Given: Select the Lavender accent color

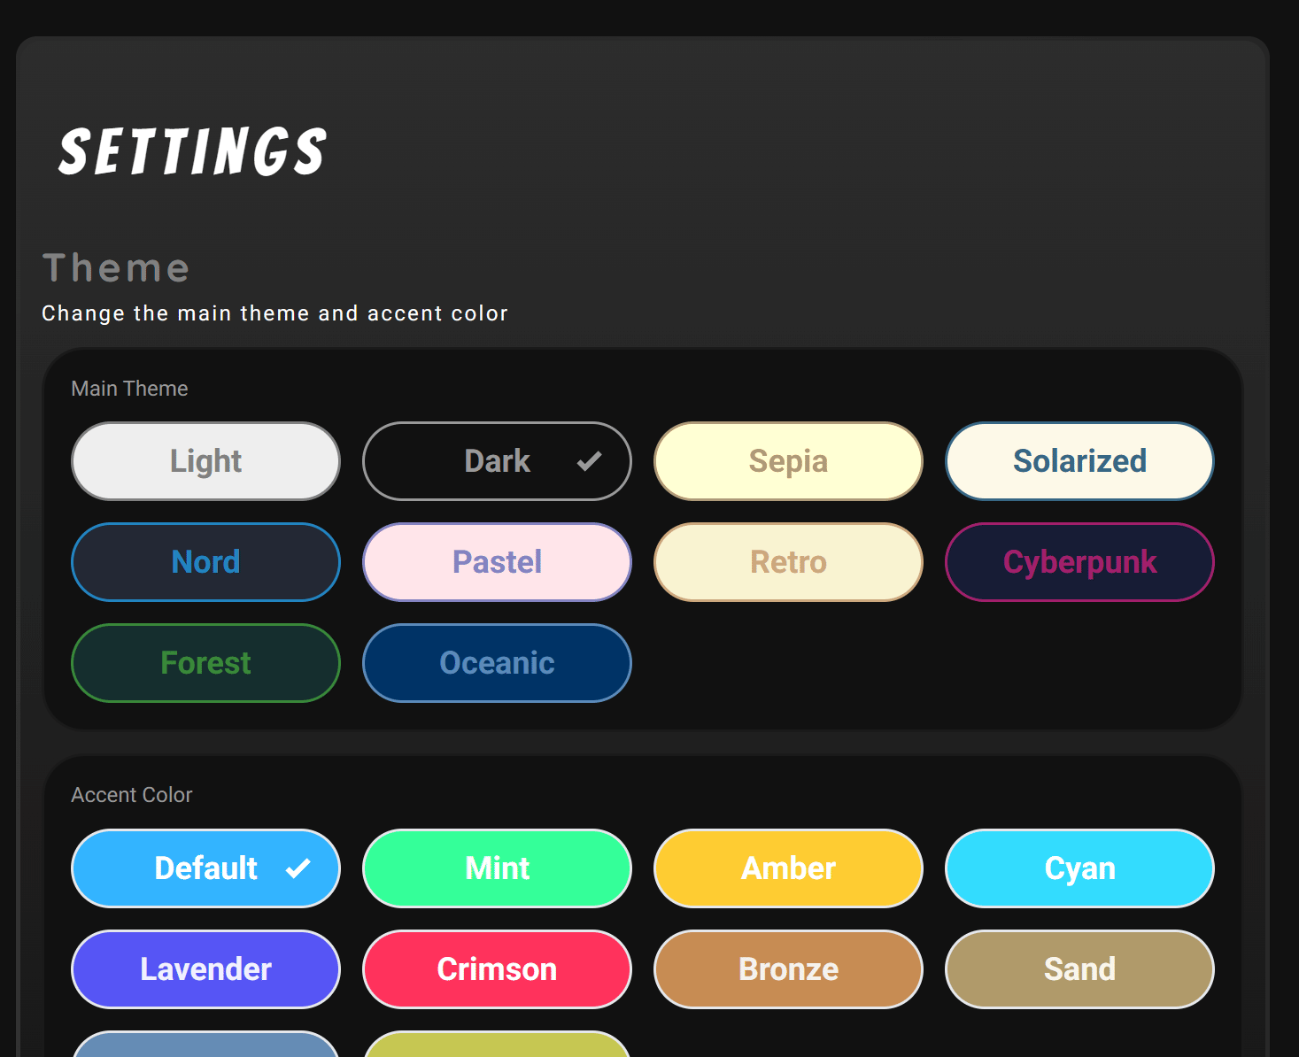Looking at the screenshot, I should [x=205, y=969].
